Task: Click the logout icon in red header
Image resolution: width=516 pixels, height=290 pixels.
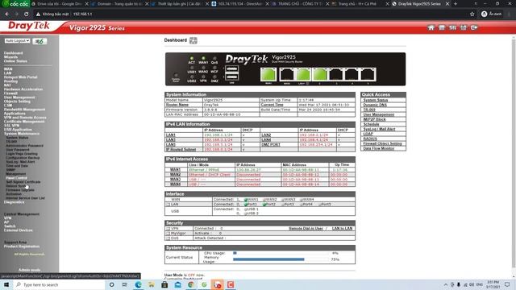Action: (x=474, y=28)
